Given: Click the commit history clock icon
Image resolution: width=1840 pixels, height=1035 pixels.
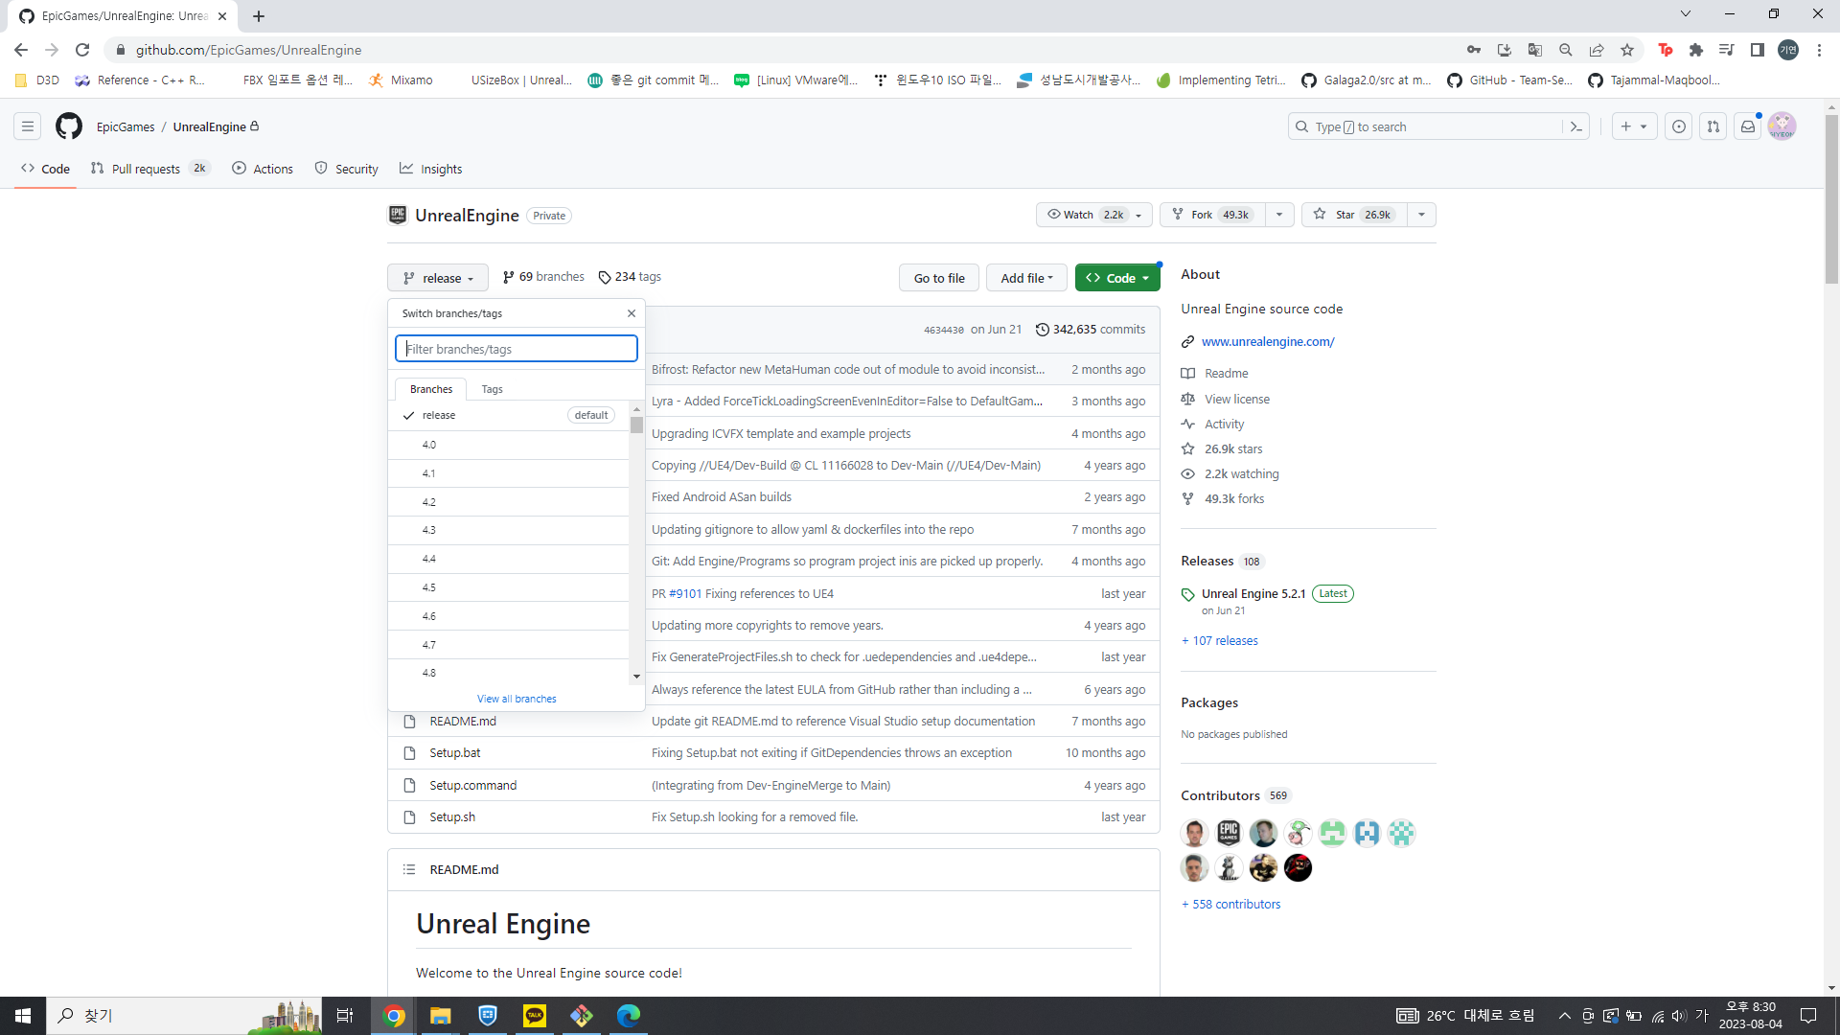Looking at the screenshot, I should (x=1043, y=330).
